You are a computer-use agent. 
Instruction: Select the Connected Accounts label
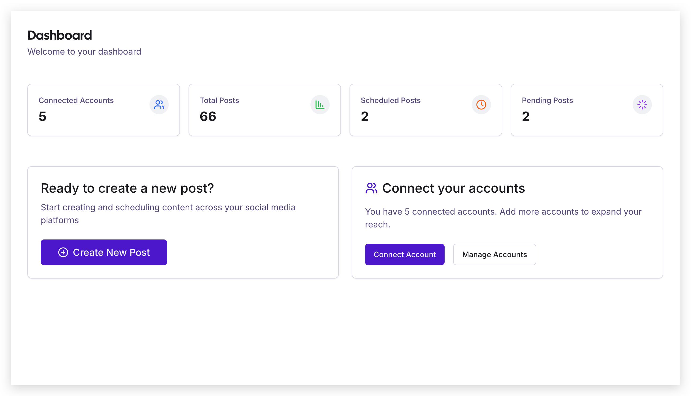(76, 100)
